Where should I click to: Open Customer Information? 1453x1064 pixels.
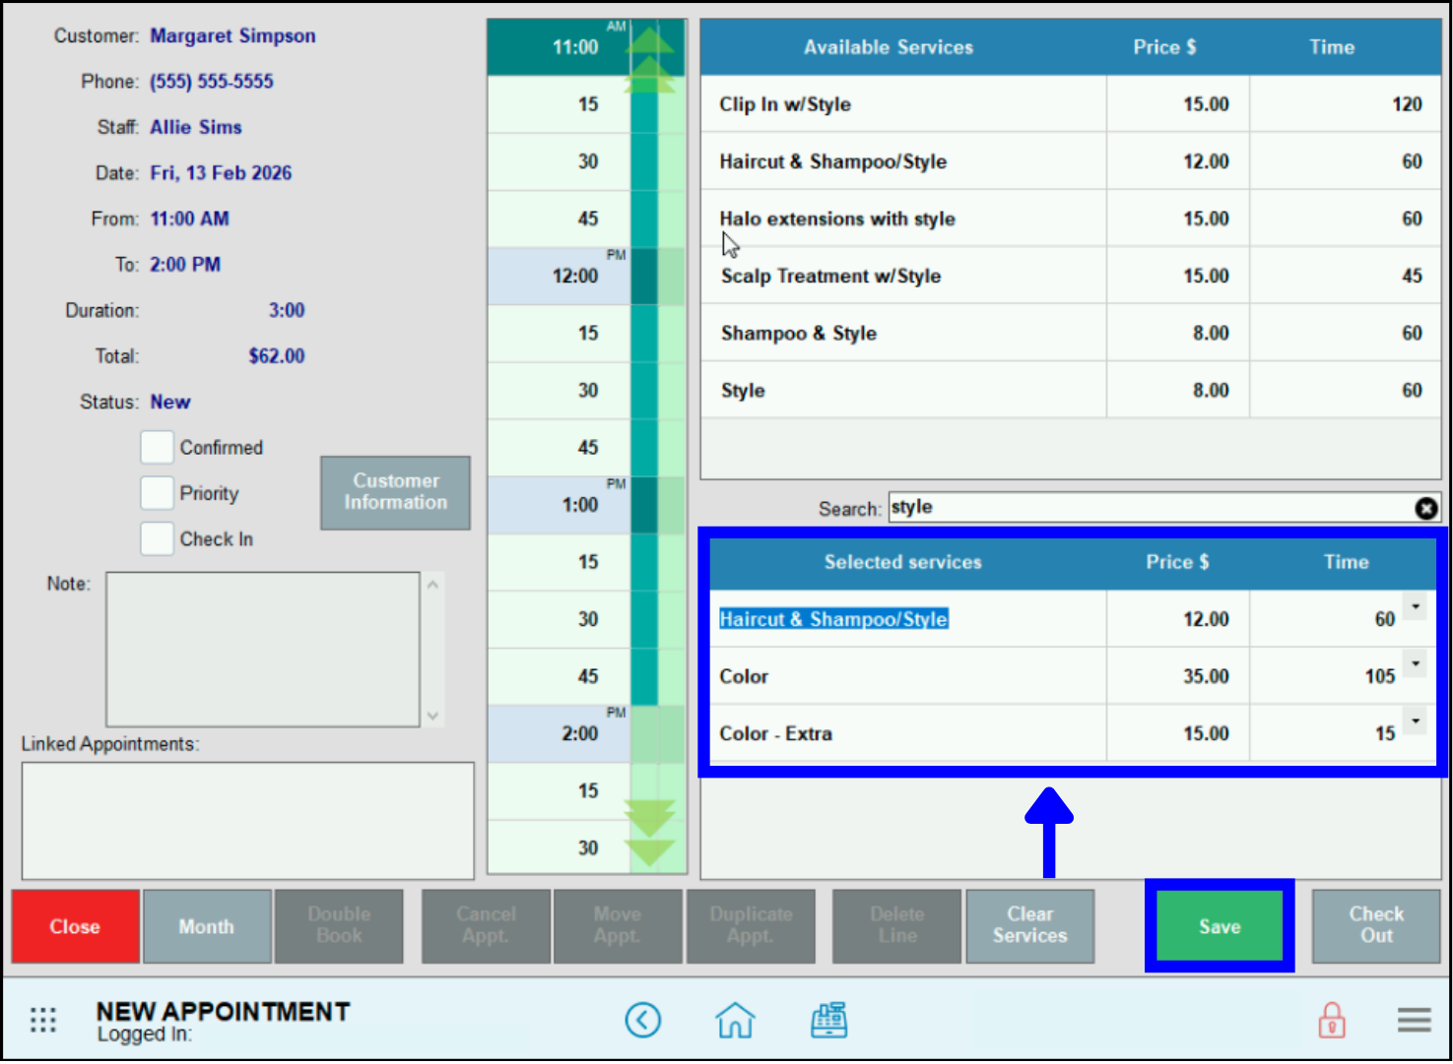point(395,492)
